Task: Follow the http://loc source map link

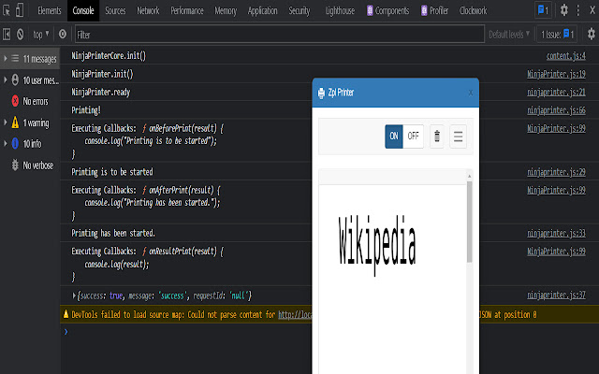Action: pyautogui.click(x=295, y=314)
